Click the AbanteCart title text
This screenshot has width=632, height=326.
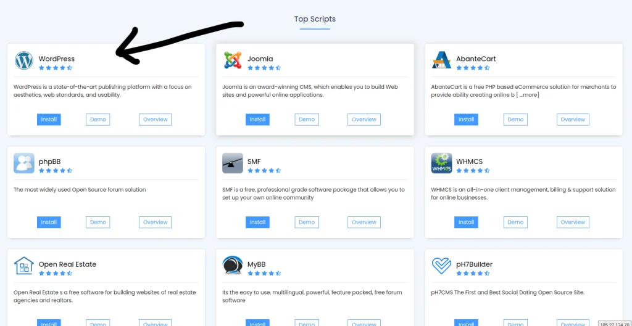[476, 59]
